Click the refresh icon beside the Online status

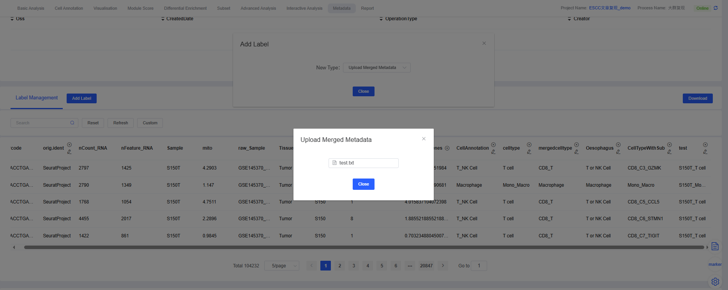coord(716,8)
